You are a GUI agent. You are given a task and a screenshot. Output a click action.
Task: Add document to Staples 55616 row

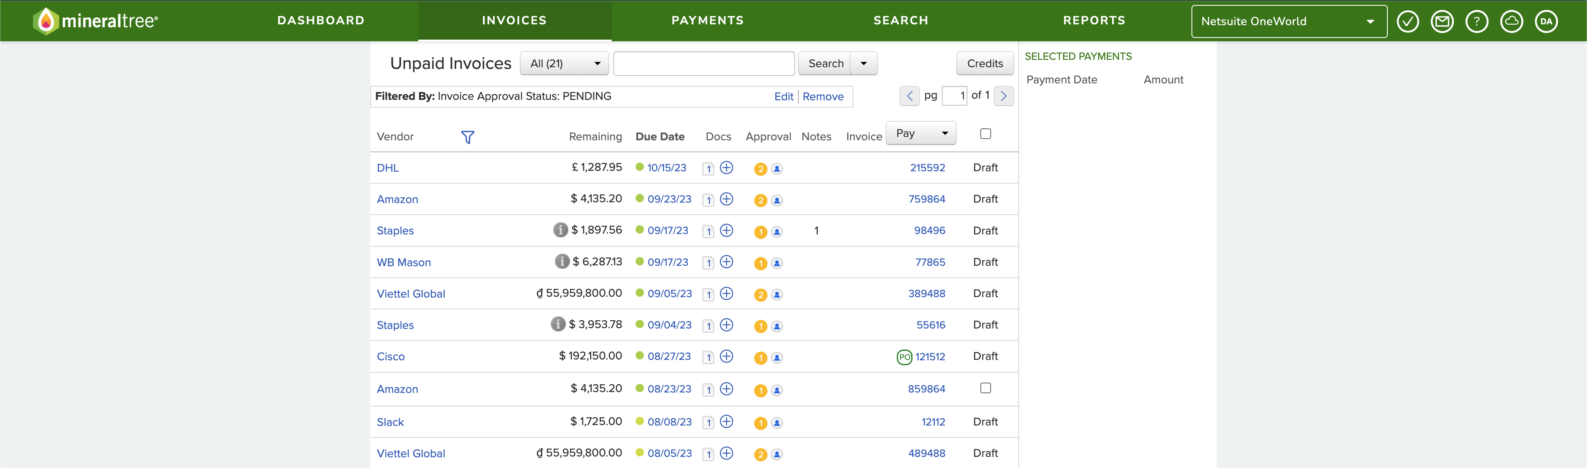727,325
